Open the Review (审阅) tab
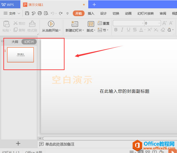Viewport: 177px width, 153px height. pos(163,13)
